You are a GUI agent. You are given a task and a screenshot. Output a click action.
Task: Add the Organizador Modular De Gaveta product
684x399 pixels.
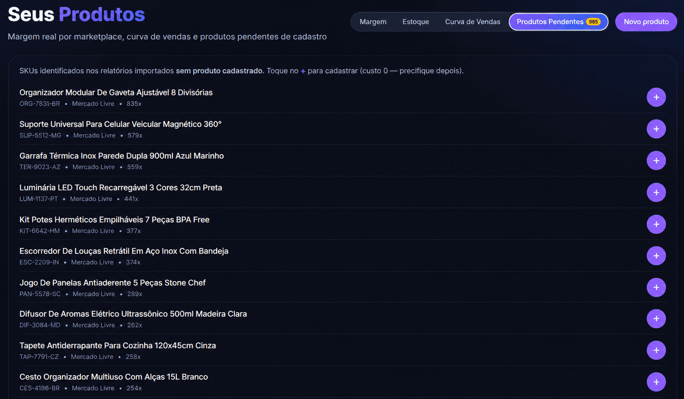coord(656,97)
